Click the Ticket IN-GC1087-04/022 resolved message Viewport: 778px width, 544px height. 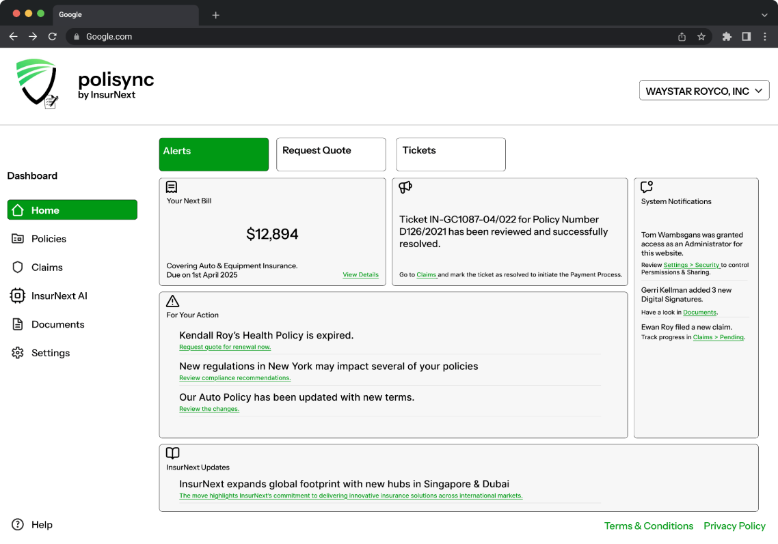504,231
